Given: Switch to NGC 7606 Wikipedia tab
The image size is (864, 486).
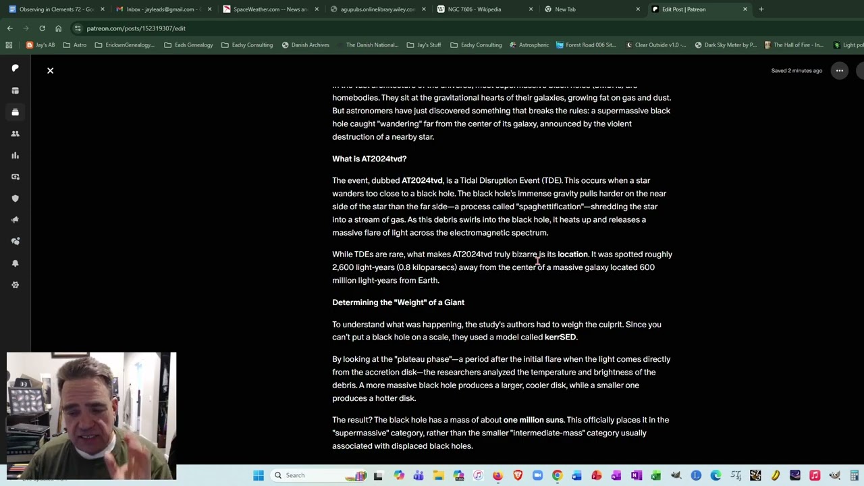Looking at the screenshot, I should pos(484,9).
